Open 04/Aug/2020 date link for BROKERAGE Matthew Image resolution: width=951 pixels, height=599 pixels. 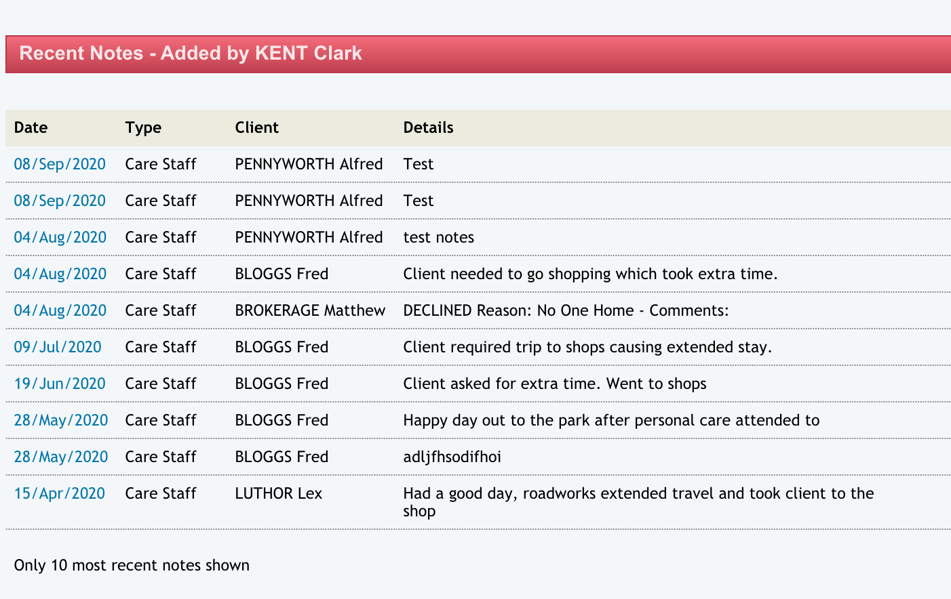click(60, 310)
